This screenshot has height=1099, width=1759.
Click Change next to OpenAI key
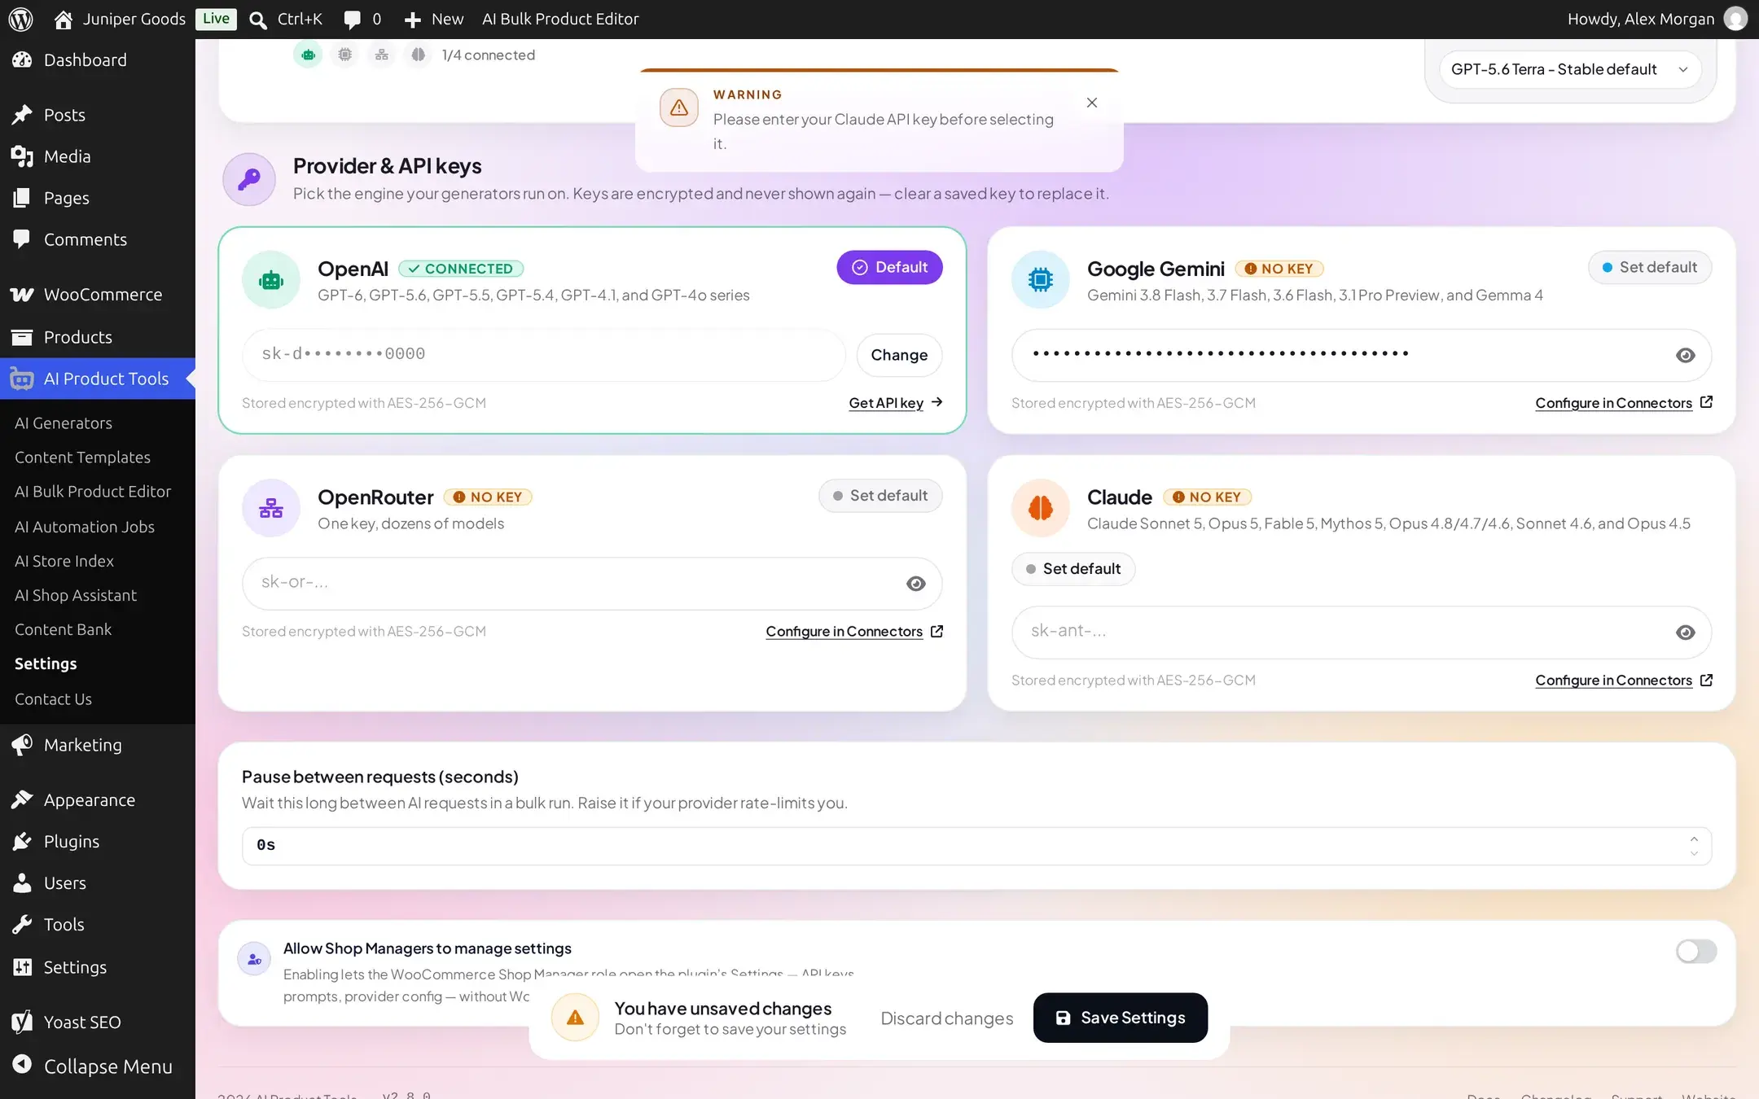click(x=899, y=355)
